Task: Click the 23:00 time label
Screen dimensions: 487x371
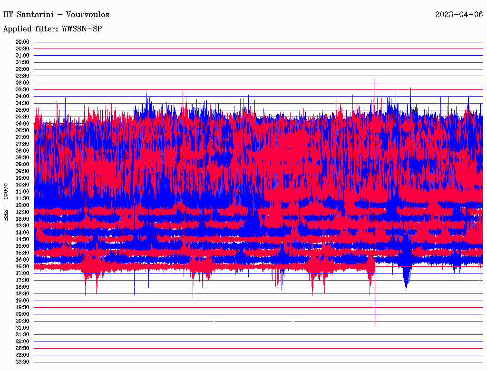Action: pyautogui.click(x=22, y=355)
